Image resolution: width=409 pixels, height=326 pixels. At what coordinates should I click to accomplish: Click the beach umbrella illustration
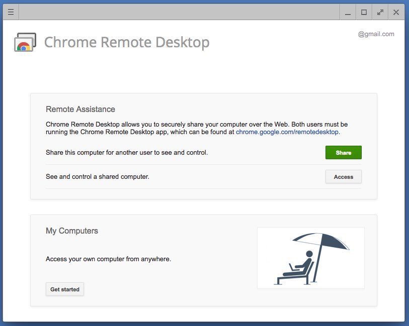311,258
